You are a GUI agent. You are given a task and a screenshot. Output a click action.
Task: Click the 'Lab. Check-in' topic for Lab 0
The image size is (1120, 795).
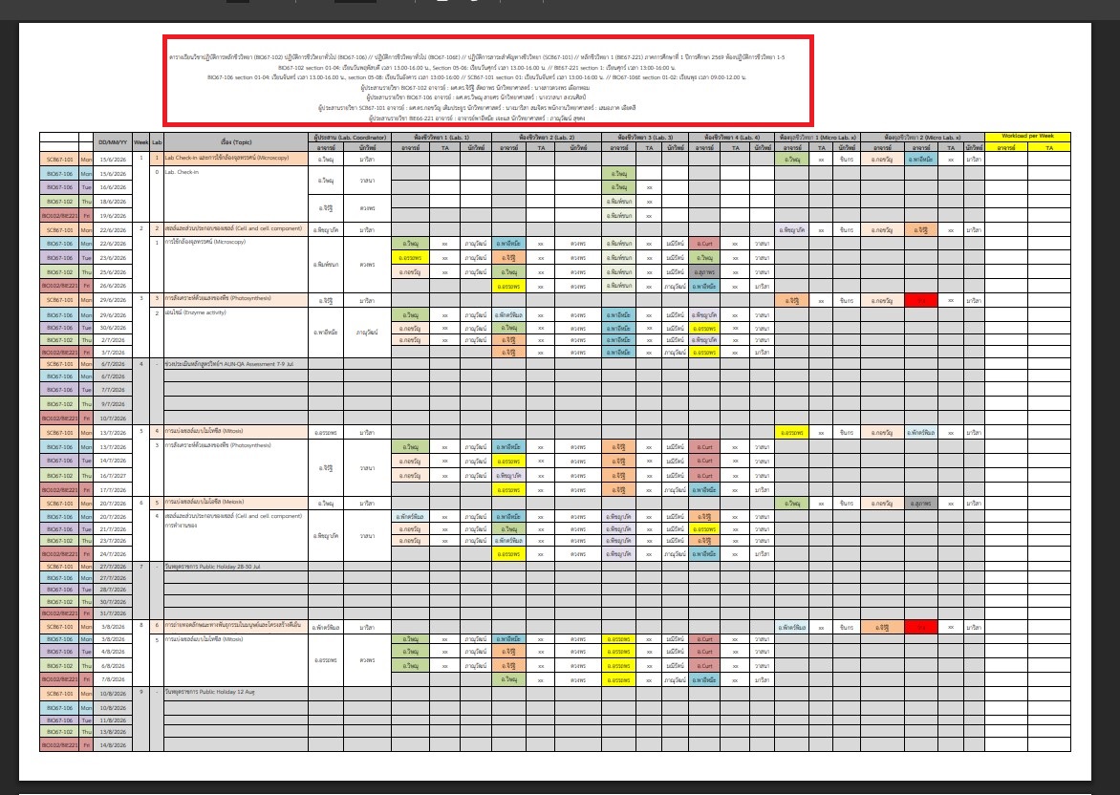coord(182,172)
